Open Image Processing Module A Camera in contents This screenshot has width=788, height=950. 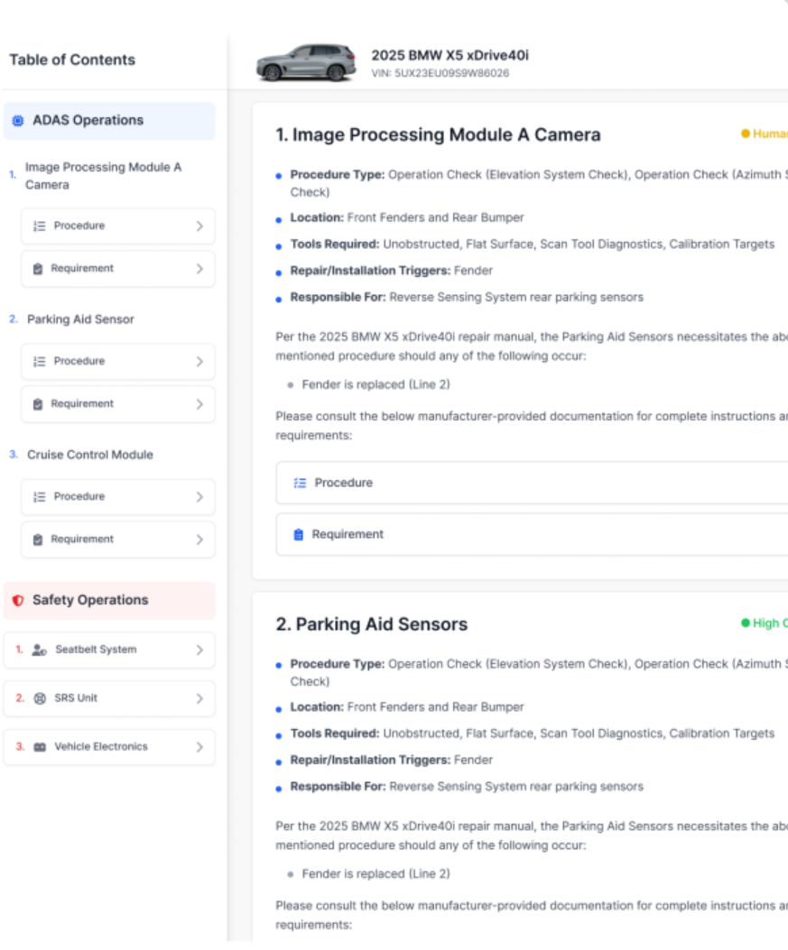coord(103,176)
